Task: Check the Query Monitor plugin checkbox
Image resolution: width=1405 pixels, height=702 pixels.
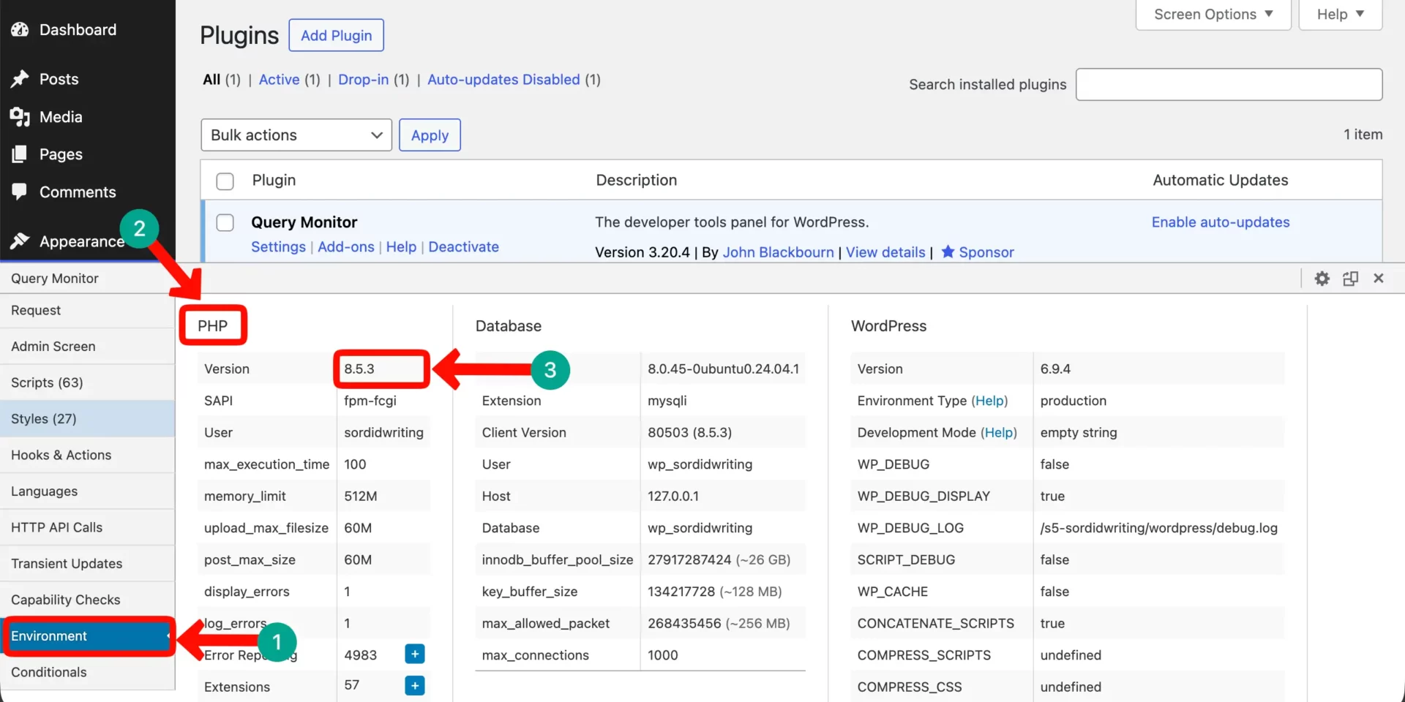Action: [x=225, y=222]
